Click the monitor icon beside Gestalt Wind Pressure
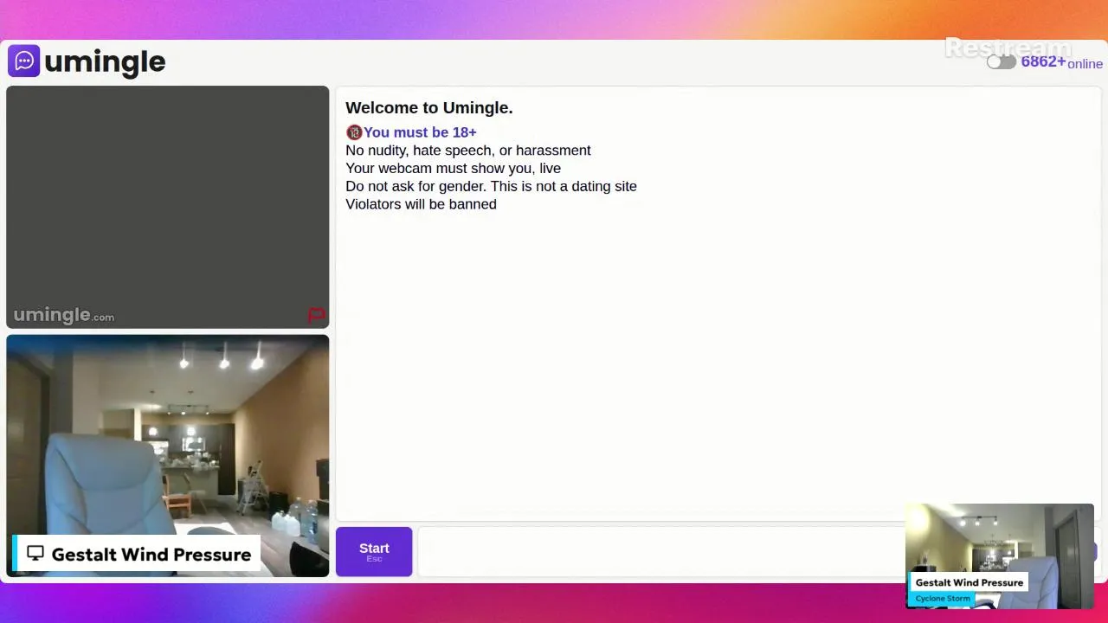1108x623 pixels. [x=35, y=554]
